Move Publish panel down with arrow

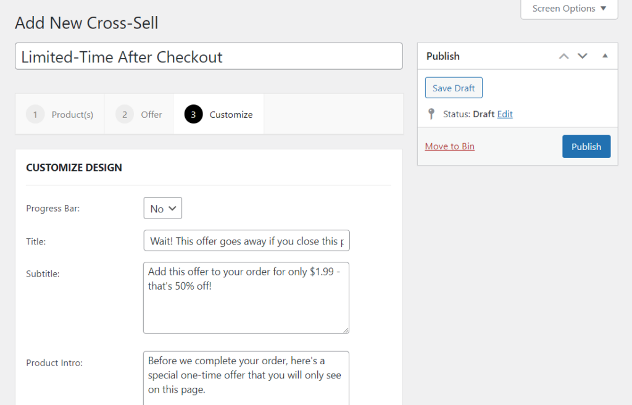582,56
